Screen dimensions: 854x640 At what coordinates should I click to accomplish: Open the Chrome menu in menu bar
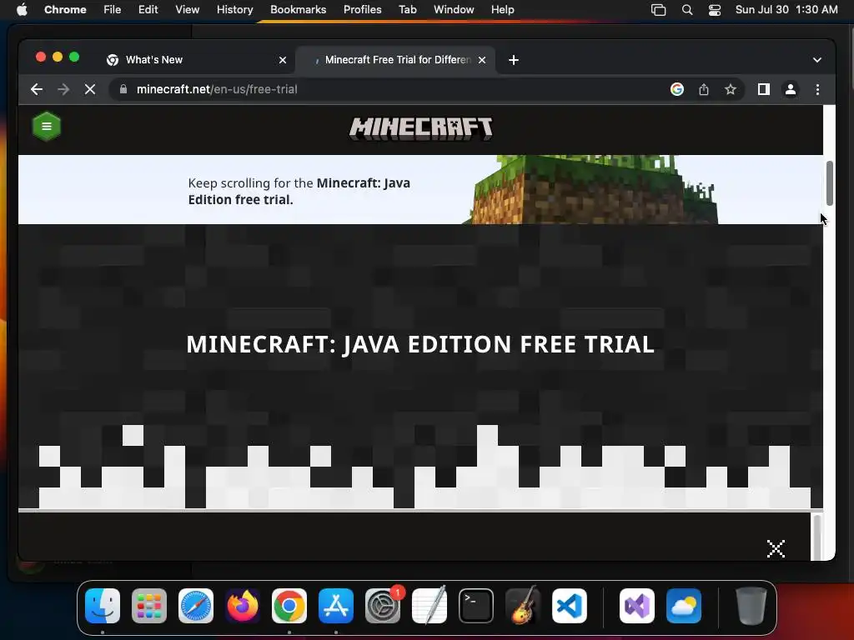pyautogui.click(x=65, y=10)
